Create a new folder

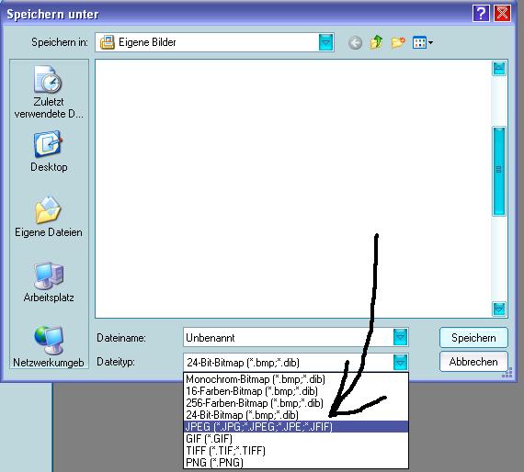point(398,42)
